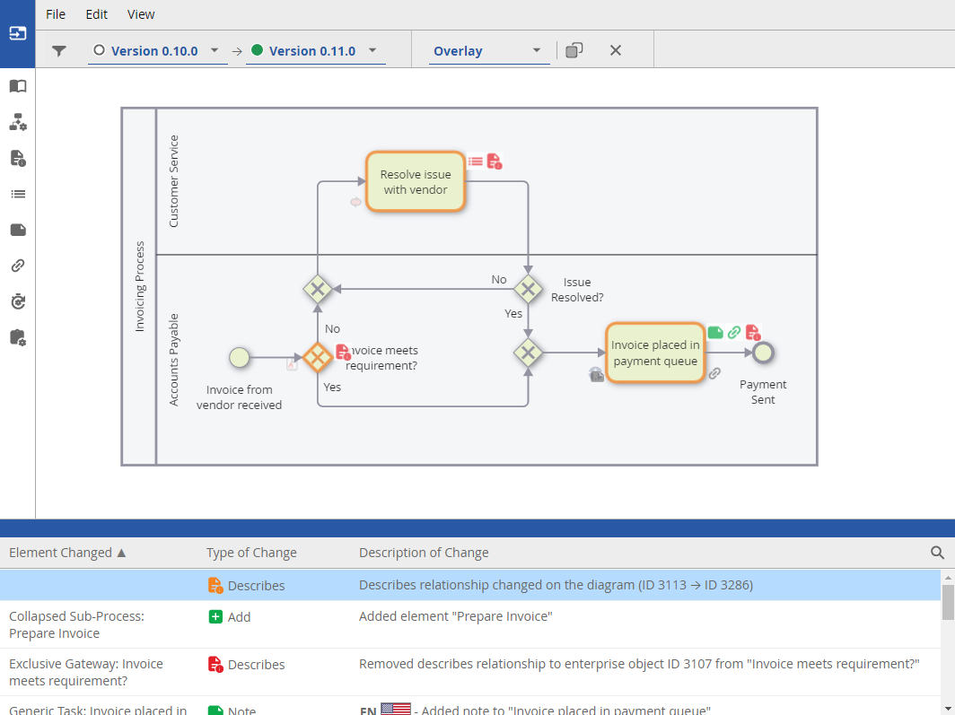This screenshot has width=955, height=715.
Task: Open the Version 0.11.0 dropdown
Action: click(313, 51)
